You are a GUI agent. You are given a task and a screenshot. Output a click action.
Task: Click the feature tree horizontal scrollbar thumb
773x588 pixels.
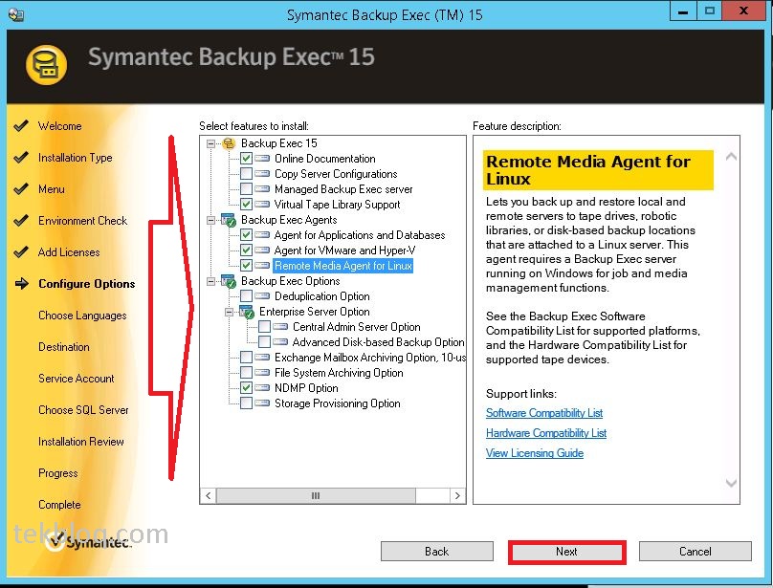tap(316, 495)
